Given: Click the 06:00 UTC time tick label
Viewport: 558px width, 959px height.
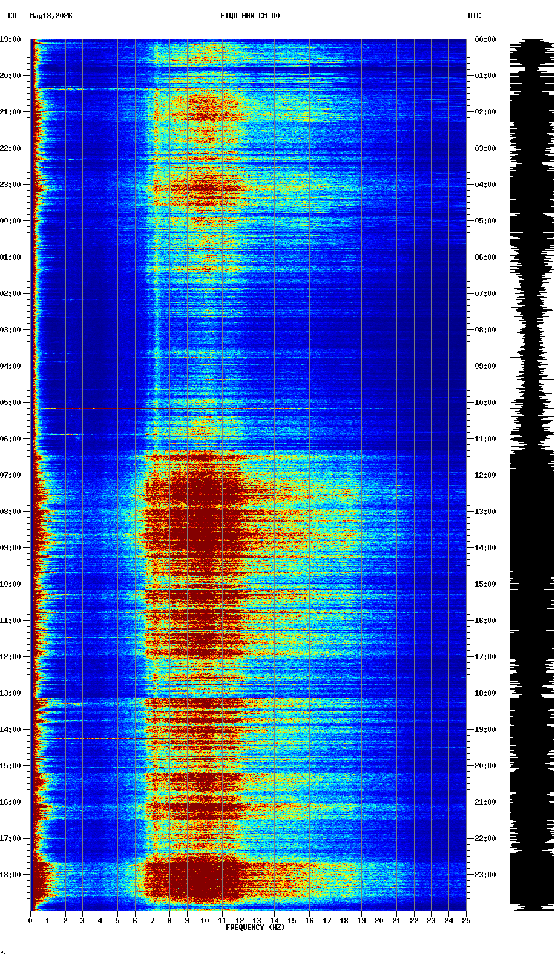Looking at the screenshot, I should point(486,257).
